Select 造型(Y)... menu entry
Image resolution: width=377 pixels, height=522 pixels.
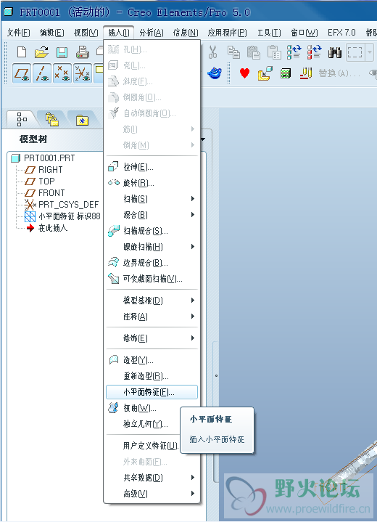[152, 360]
